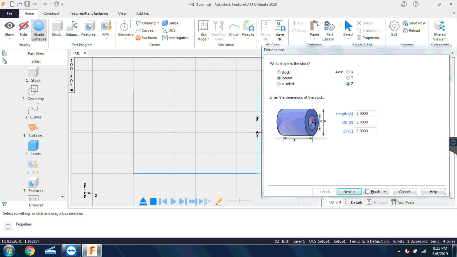457x257 pixels.
Task: Open the Curves tool in Create group
Action: click(146, 30)
